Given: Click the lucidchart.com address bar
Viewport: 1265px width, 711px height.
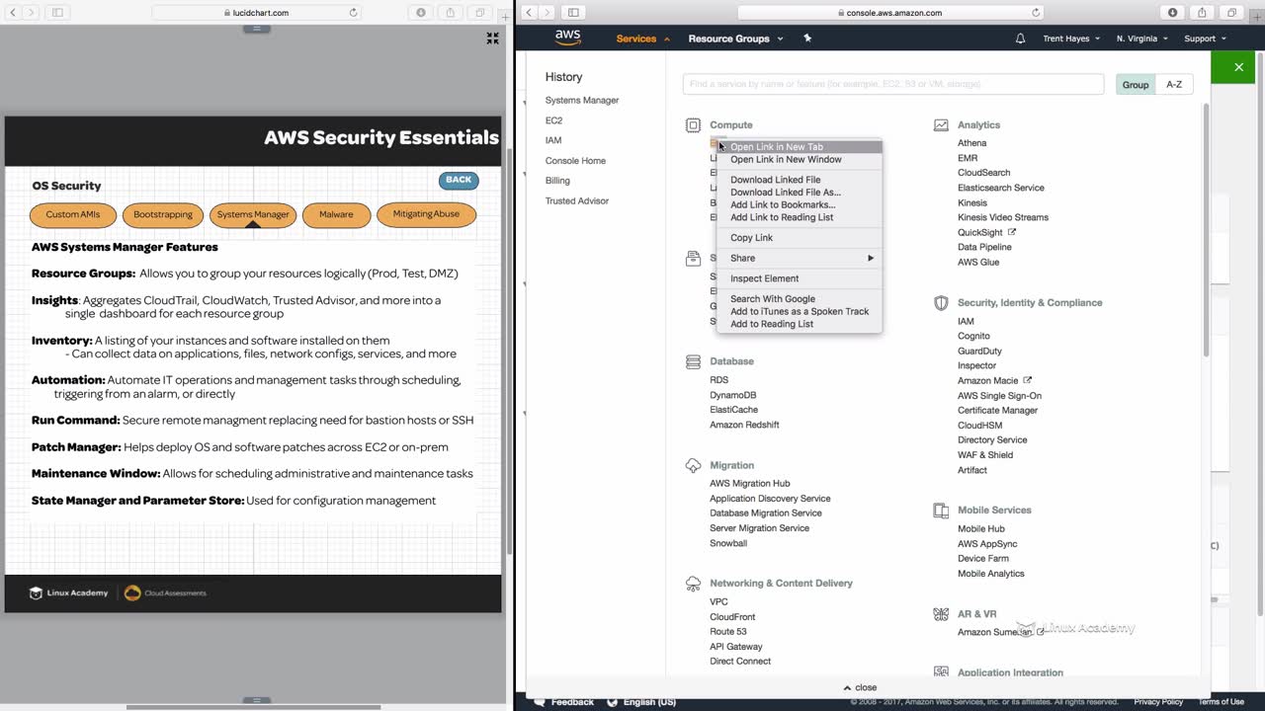Looking at the screenshot, I should click(256, 13).
